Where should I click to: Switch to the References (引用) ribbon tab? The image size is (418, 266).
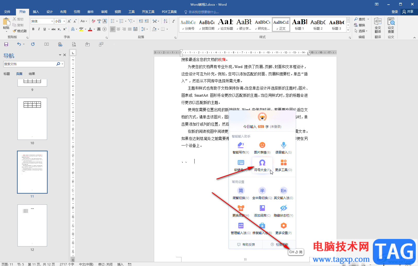[77, 12]
